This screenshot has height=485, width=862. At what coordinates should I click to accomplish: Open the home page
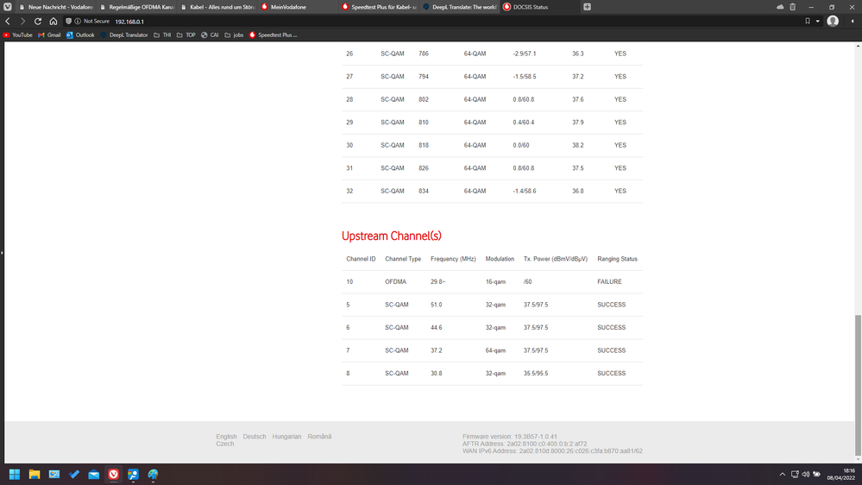pyautogui.click(x=53, y=21)
